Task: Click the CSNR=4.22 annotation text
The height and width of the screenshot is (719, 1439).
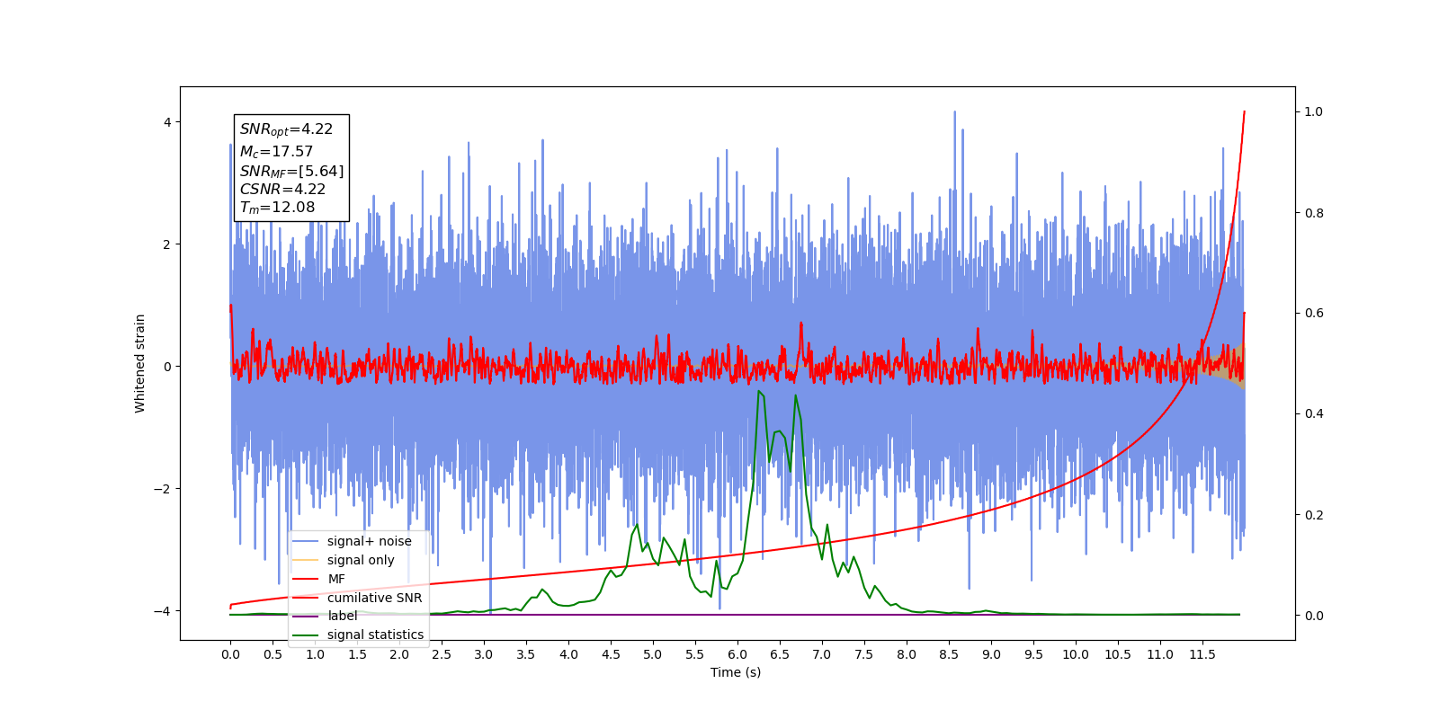Action: coord(282,190)
